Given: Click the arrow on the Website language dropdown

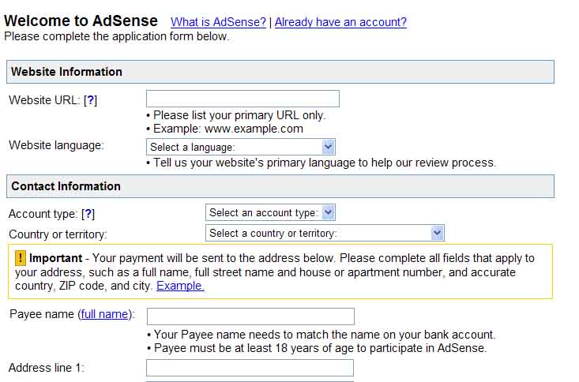Looking at the screenshot, I should pyautogui.click(x=328, y=147).
